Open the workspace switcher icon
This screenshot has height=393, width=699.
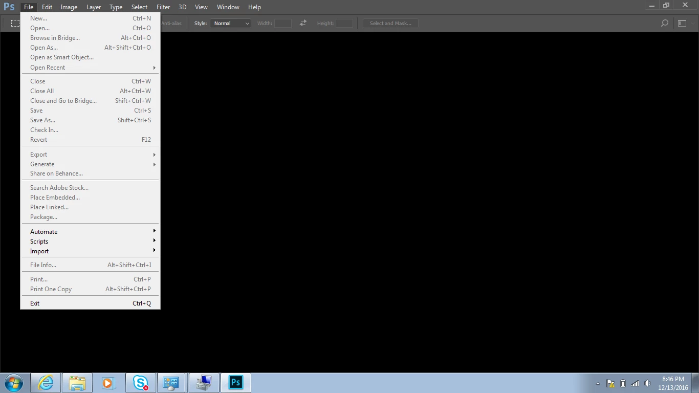click(x=682, y=23)
